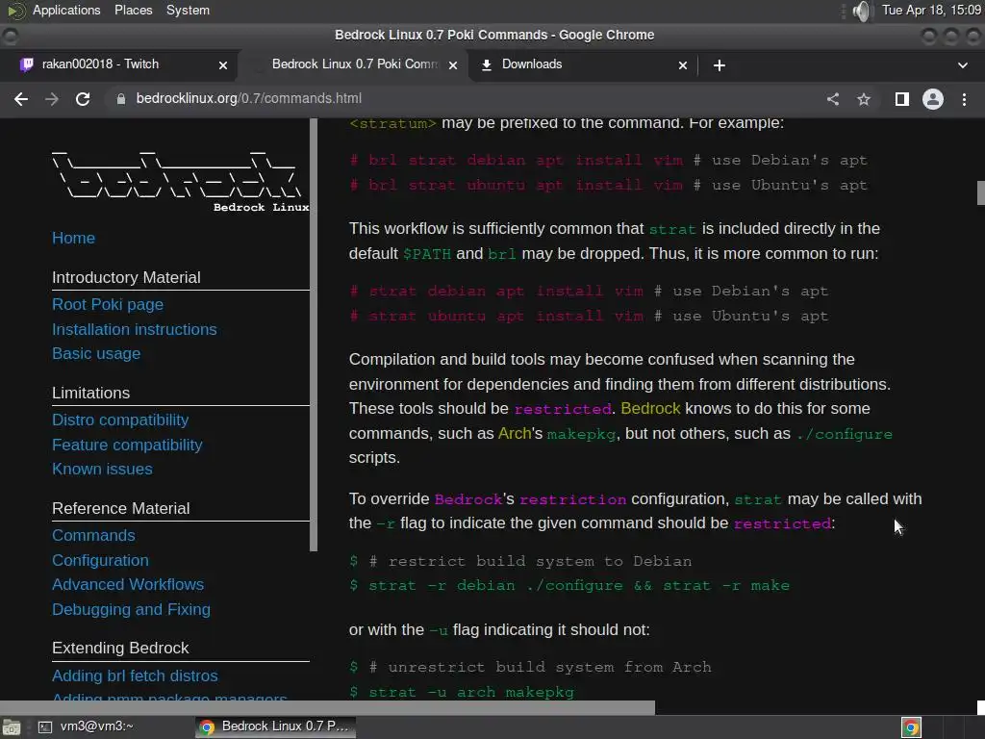The image size is (985, 739).
Task: Bookmark this page with the star
Action: tap(864, 99)
